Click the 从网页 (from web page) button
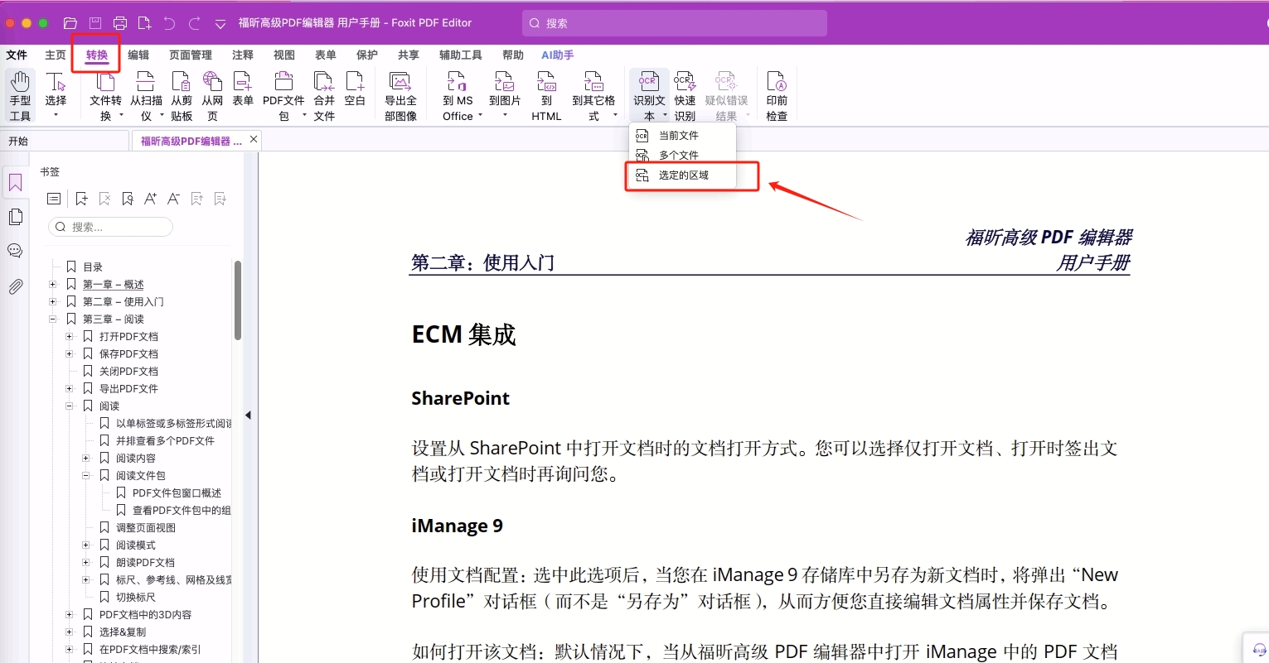Image resolution: width=1269 pixels, height=663 pixels. click(x=212, y=96)
